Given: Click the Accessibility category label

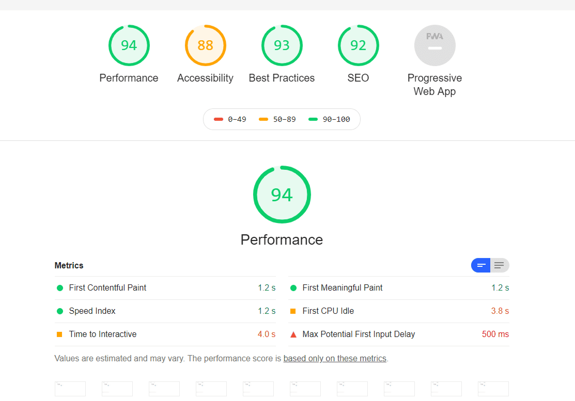Looking at the screenshot, I should tap(205, 78).
